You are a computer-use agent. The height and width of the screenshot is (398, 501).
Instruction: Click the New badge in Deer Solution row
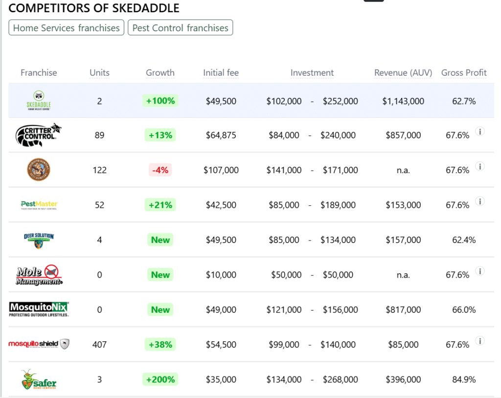(160, 240)
